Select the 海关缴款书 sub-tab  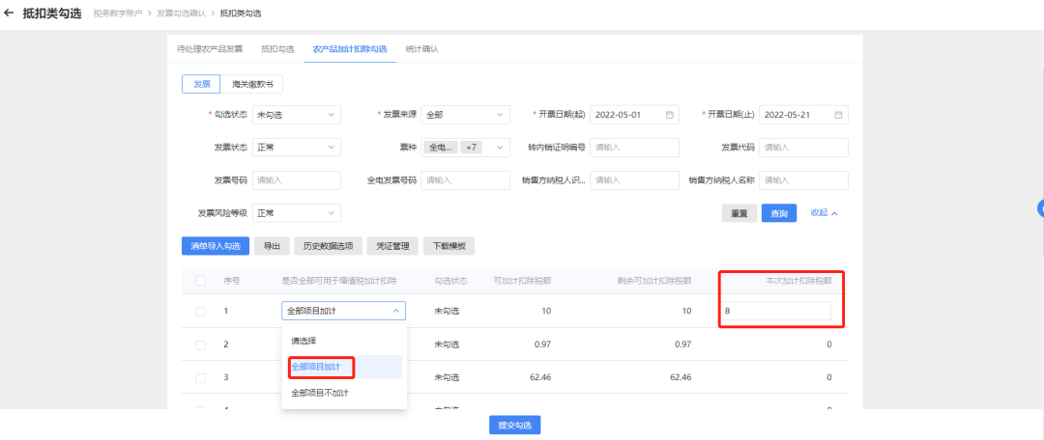[252, 84]
